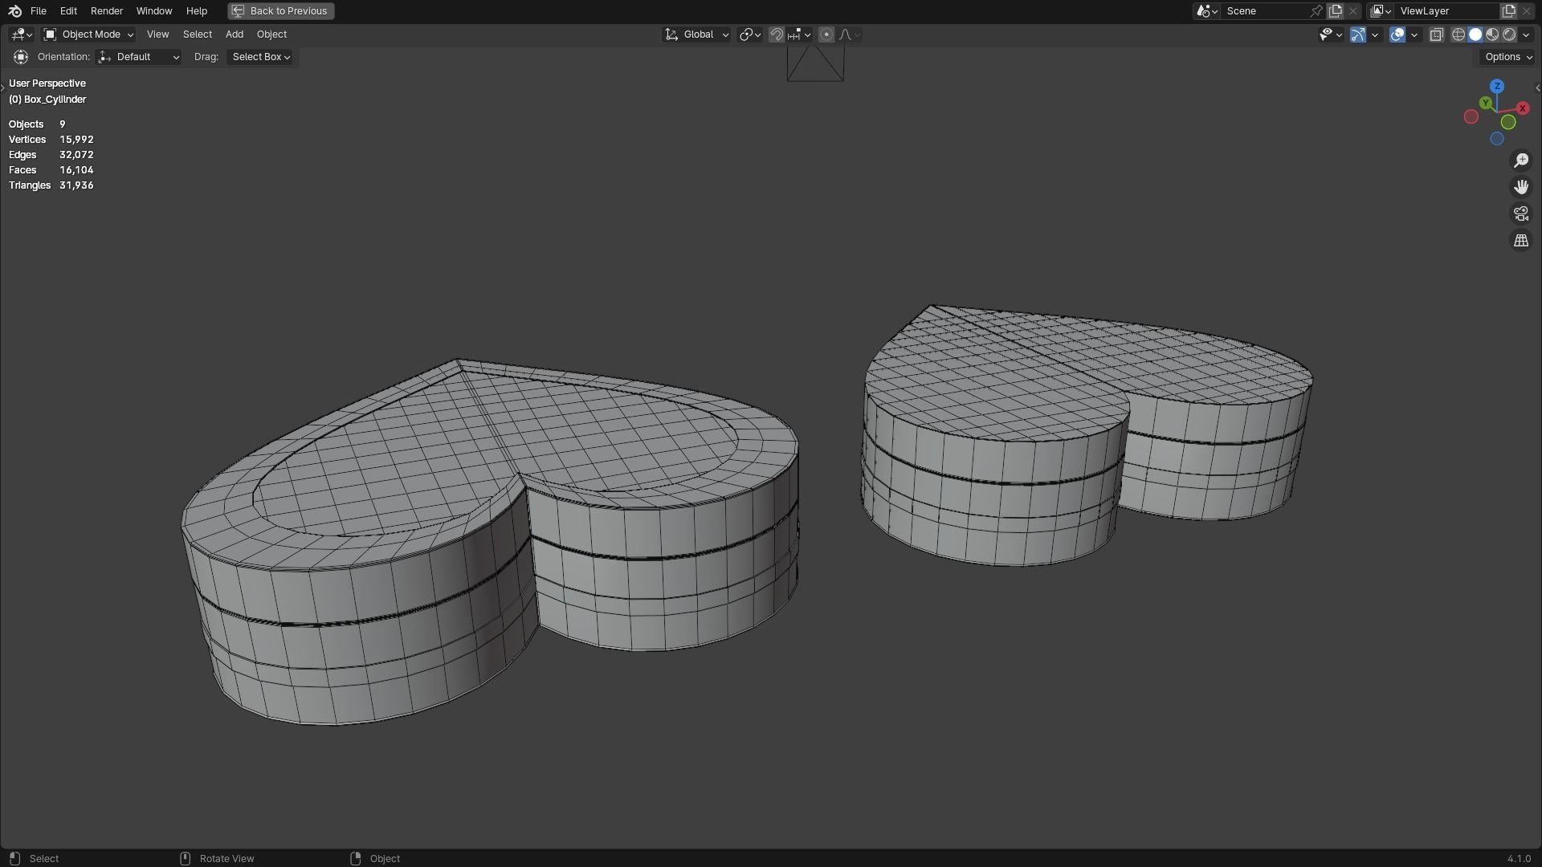Expand the Options panel popover
This screenshot has height=867, width=1542.
point(1507,57)
